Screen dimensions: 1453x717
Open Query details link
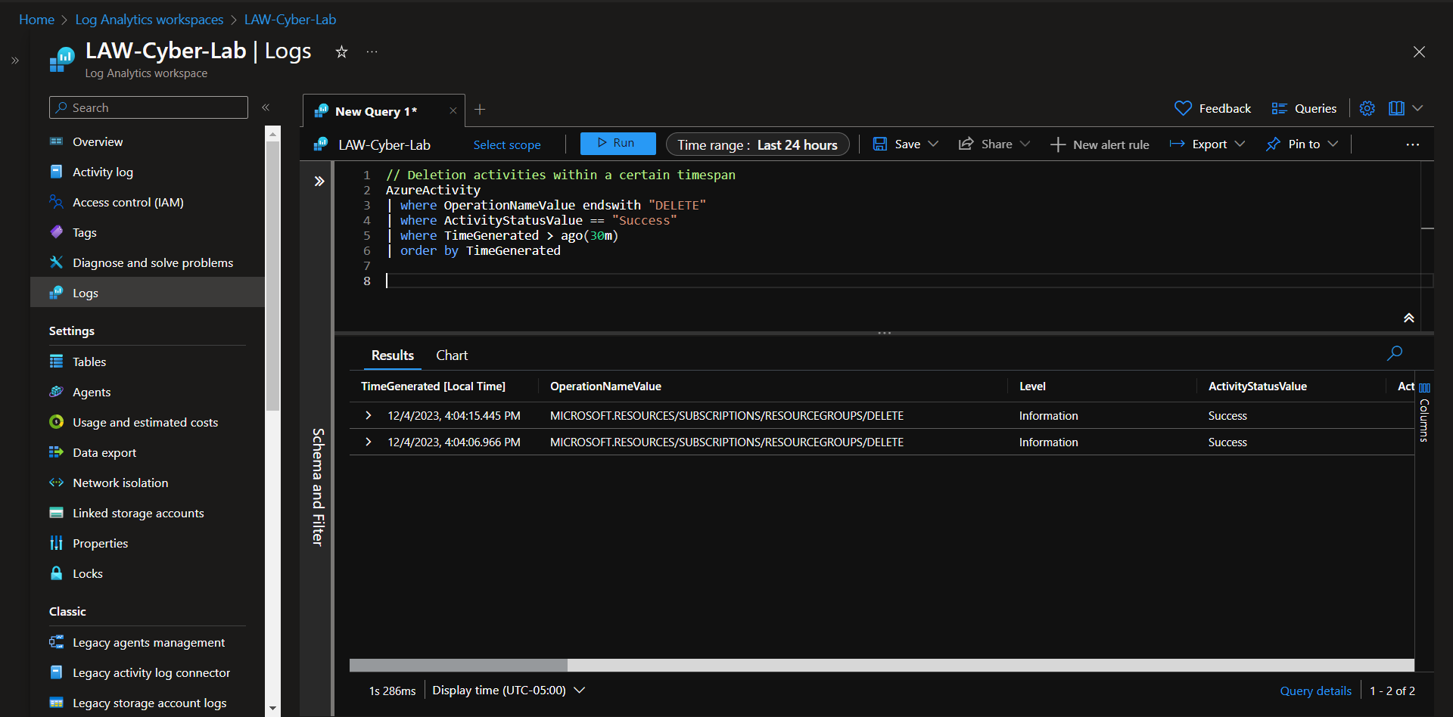pos(1315,691)
